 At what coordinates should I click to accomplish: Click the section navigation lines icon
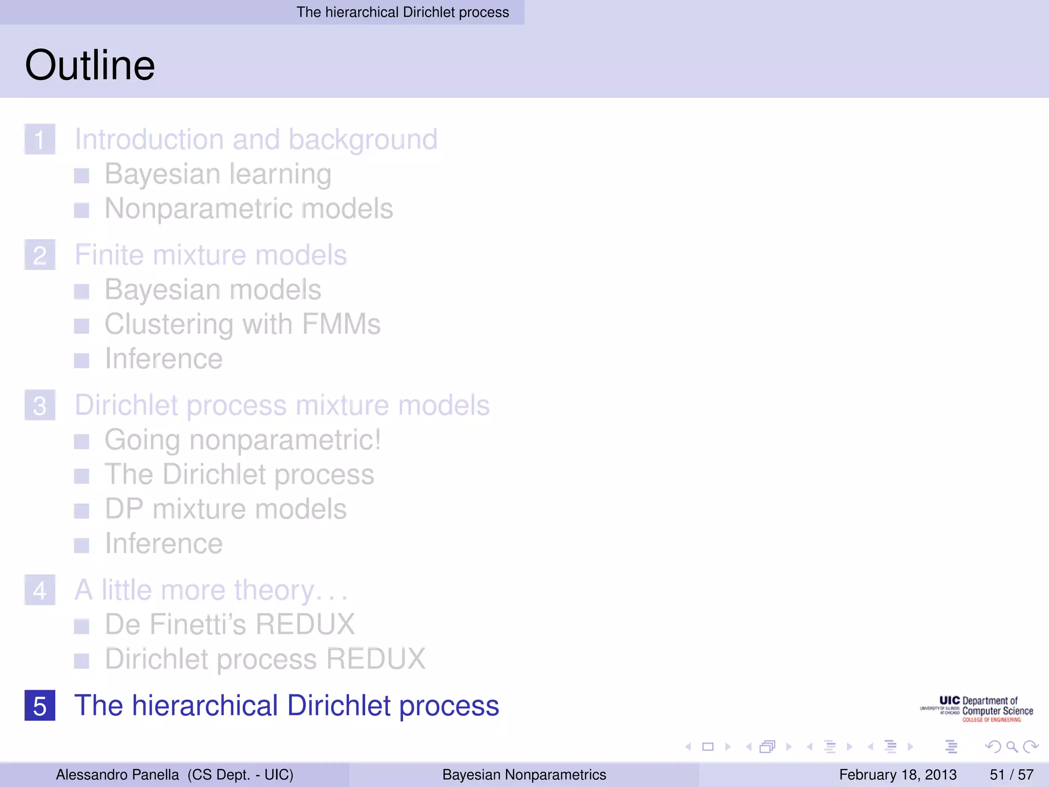[x=891, y=747]
